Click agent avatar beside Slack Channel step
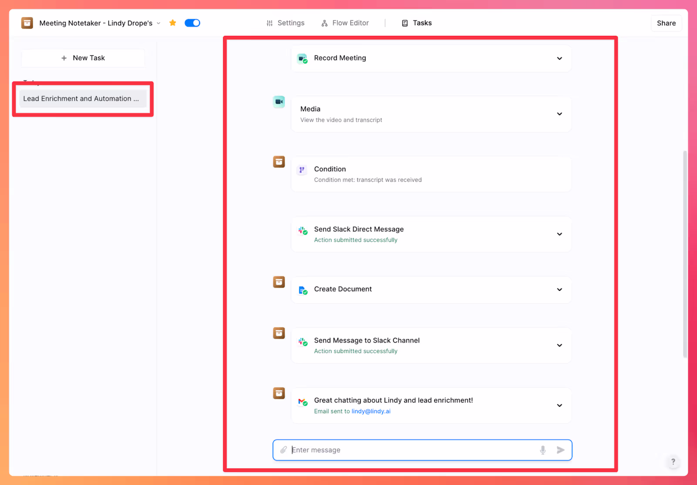Screen dimensions: 697x485 tap(279, 333)
